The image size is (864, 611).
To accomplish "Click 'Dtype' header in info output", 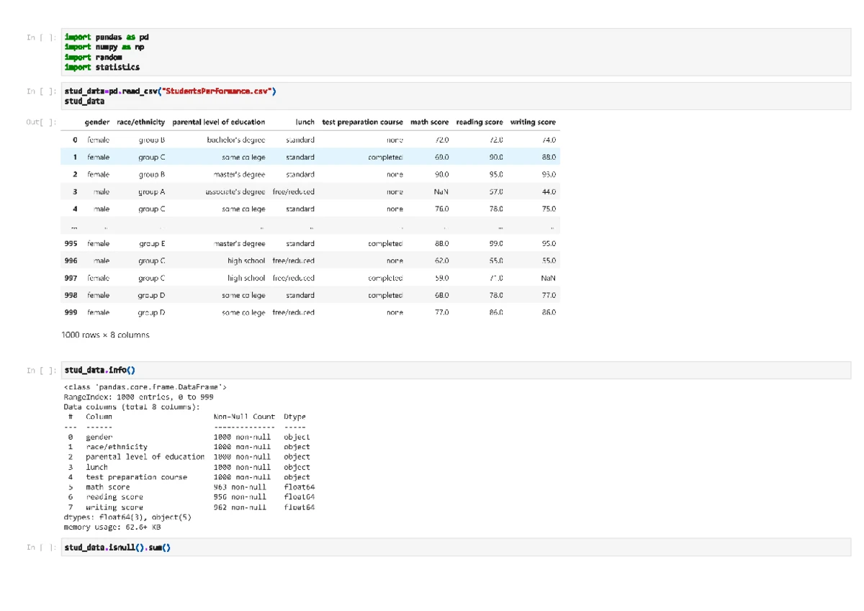I will pos(295,417).
